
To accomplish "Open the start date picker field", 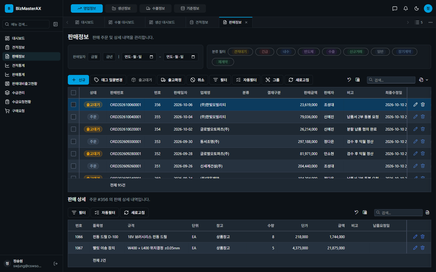I will (x=139, y=57).
